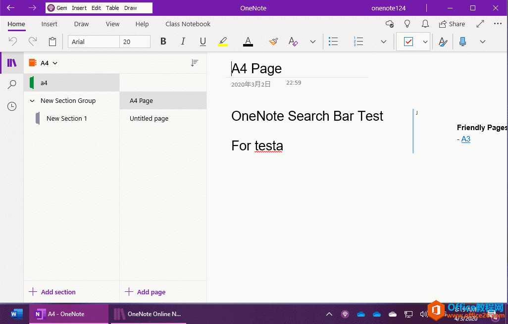Screen dimensions: 508x324
Task: Open the Gem menu
Action: (59, 7)
